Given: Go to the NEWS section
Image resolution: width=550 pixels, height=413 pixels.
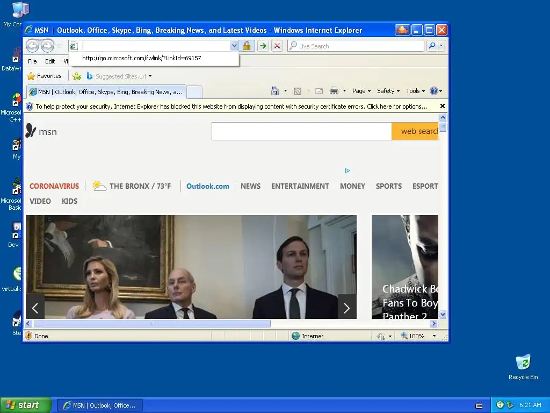Looking at the screenshot, I should click(250, 186).
